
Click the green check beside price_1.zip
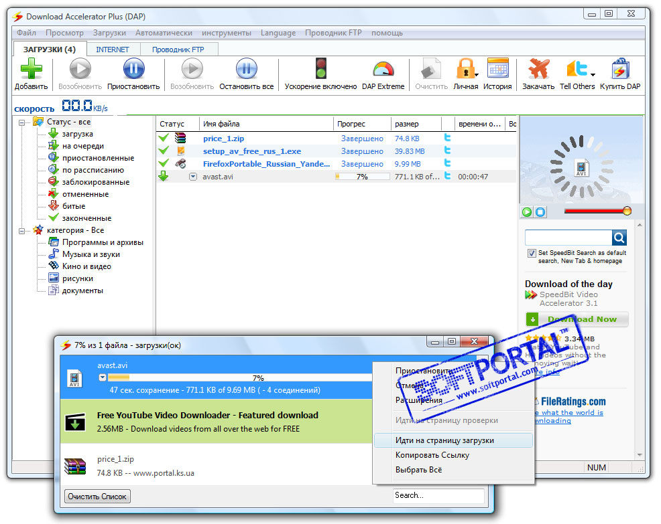[x=164, y=138]
